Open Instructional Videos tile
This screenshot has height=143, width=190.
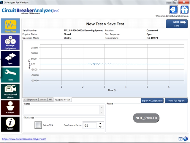point(10,91)
